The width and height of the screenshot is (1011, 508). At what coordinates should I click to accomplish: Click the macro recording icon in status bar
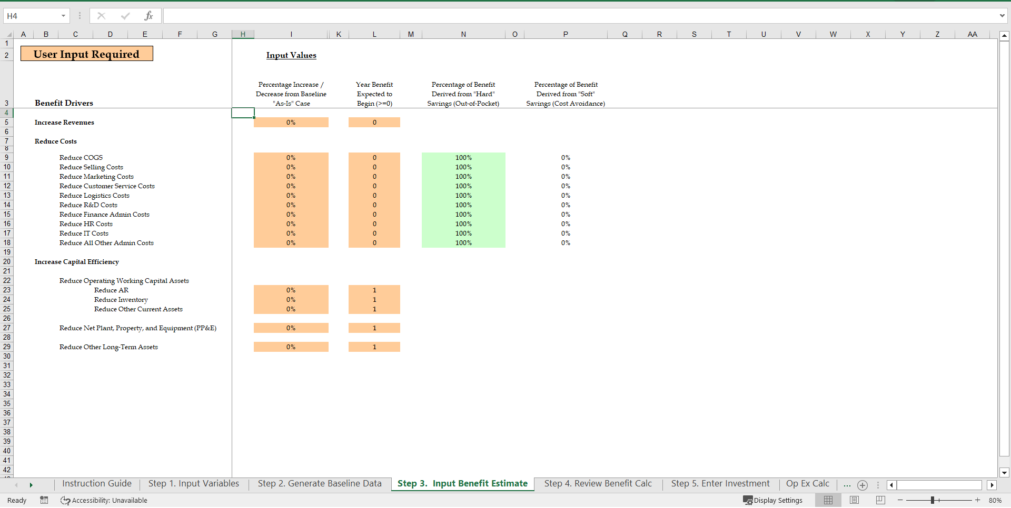click(x=44, y=500)
